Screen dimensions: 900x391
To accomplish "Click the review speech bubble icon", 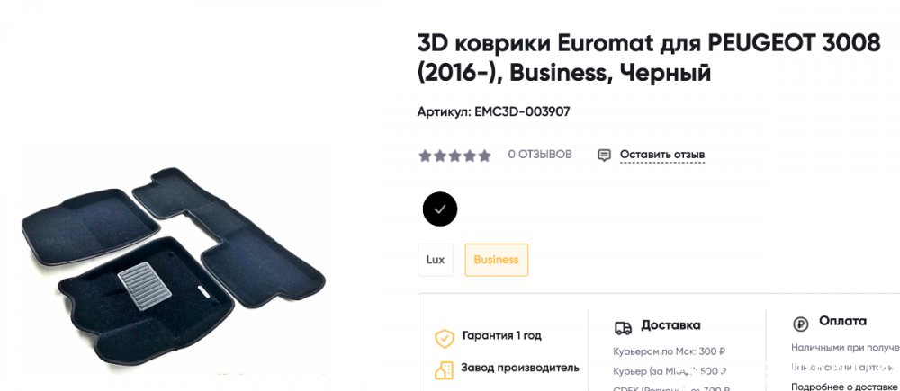I will (x=604, y=156).
